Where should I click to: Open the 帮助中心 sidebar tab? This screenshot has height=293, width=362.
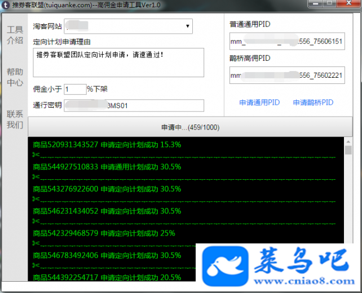pos(15,77)
